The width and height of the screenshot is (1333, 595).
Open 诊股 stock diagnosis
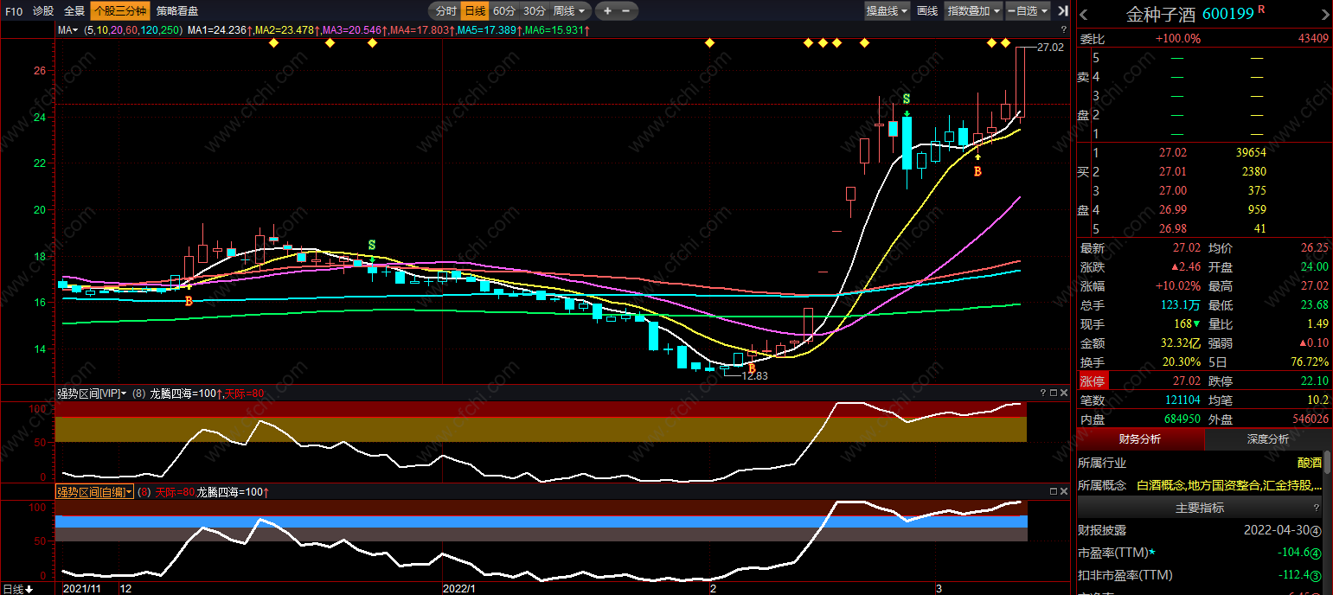coord(43,11)
